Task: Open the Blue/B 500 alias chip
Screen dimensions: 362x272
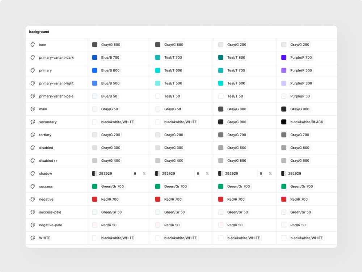Action: click(110, 83)
